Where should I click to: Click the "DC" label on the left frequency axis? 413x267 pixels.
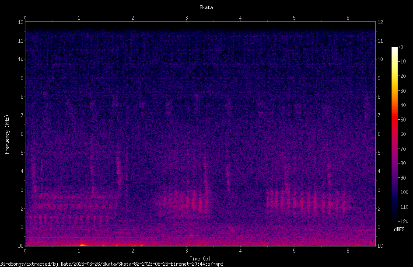click(21, 246)
